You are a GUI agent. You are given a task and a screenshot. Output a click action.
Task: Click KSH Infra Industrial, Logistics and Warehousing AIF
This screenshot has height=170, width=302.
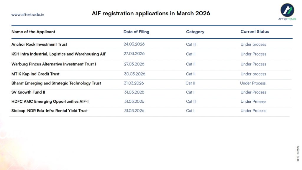coord(59,54)
